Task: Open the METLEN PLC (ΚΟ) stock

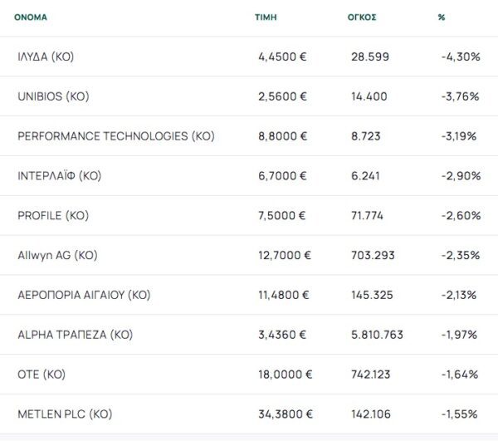Action: [x=65, y=414]
